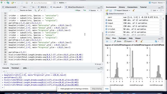Click the Publish plot icon

tap(156, 41)
